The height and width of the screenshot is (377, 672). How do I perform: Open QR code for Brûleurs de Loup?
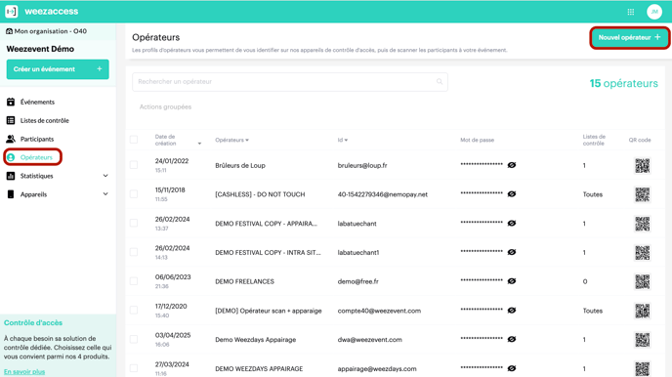[642, 165]
